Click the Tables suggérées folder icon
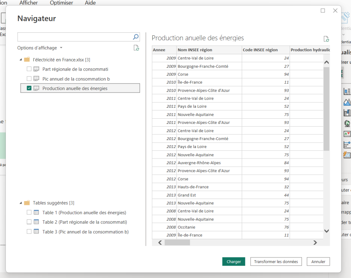The image size is (351, 278). coord(27,203)
